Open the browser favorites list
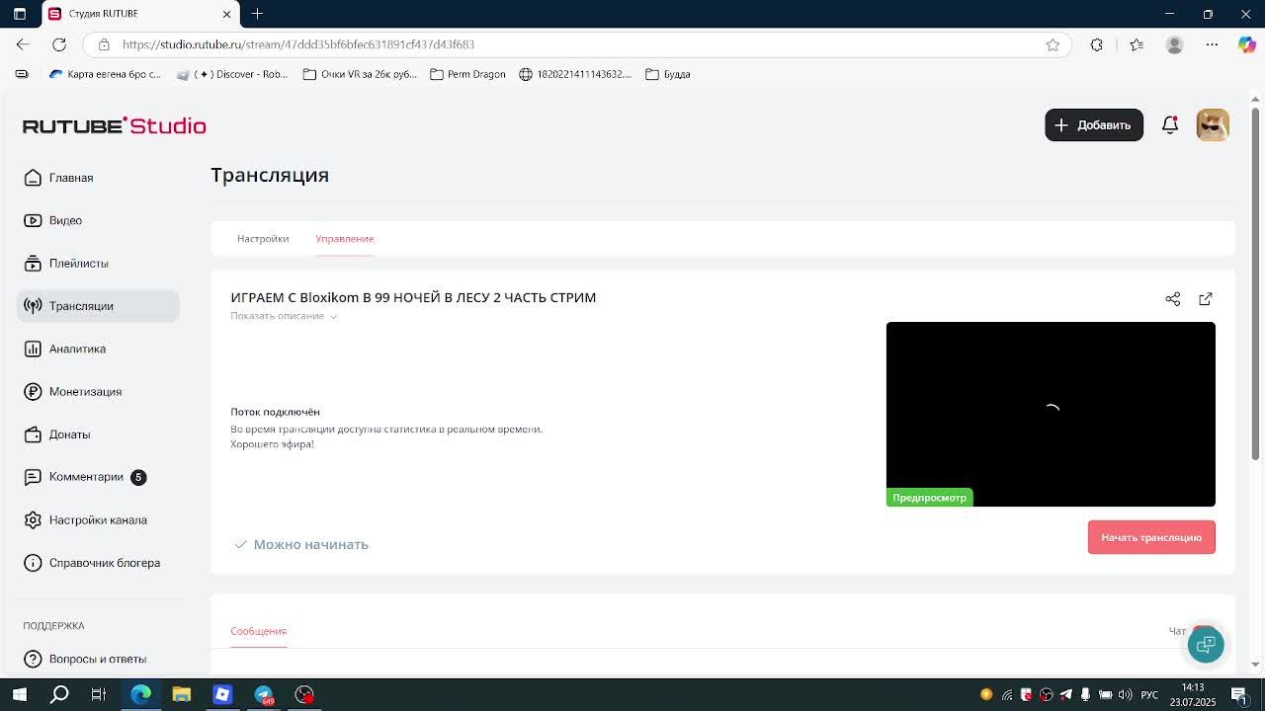This screenshot has width=1265, height=711. (x=1137, y=44)
